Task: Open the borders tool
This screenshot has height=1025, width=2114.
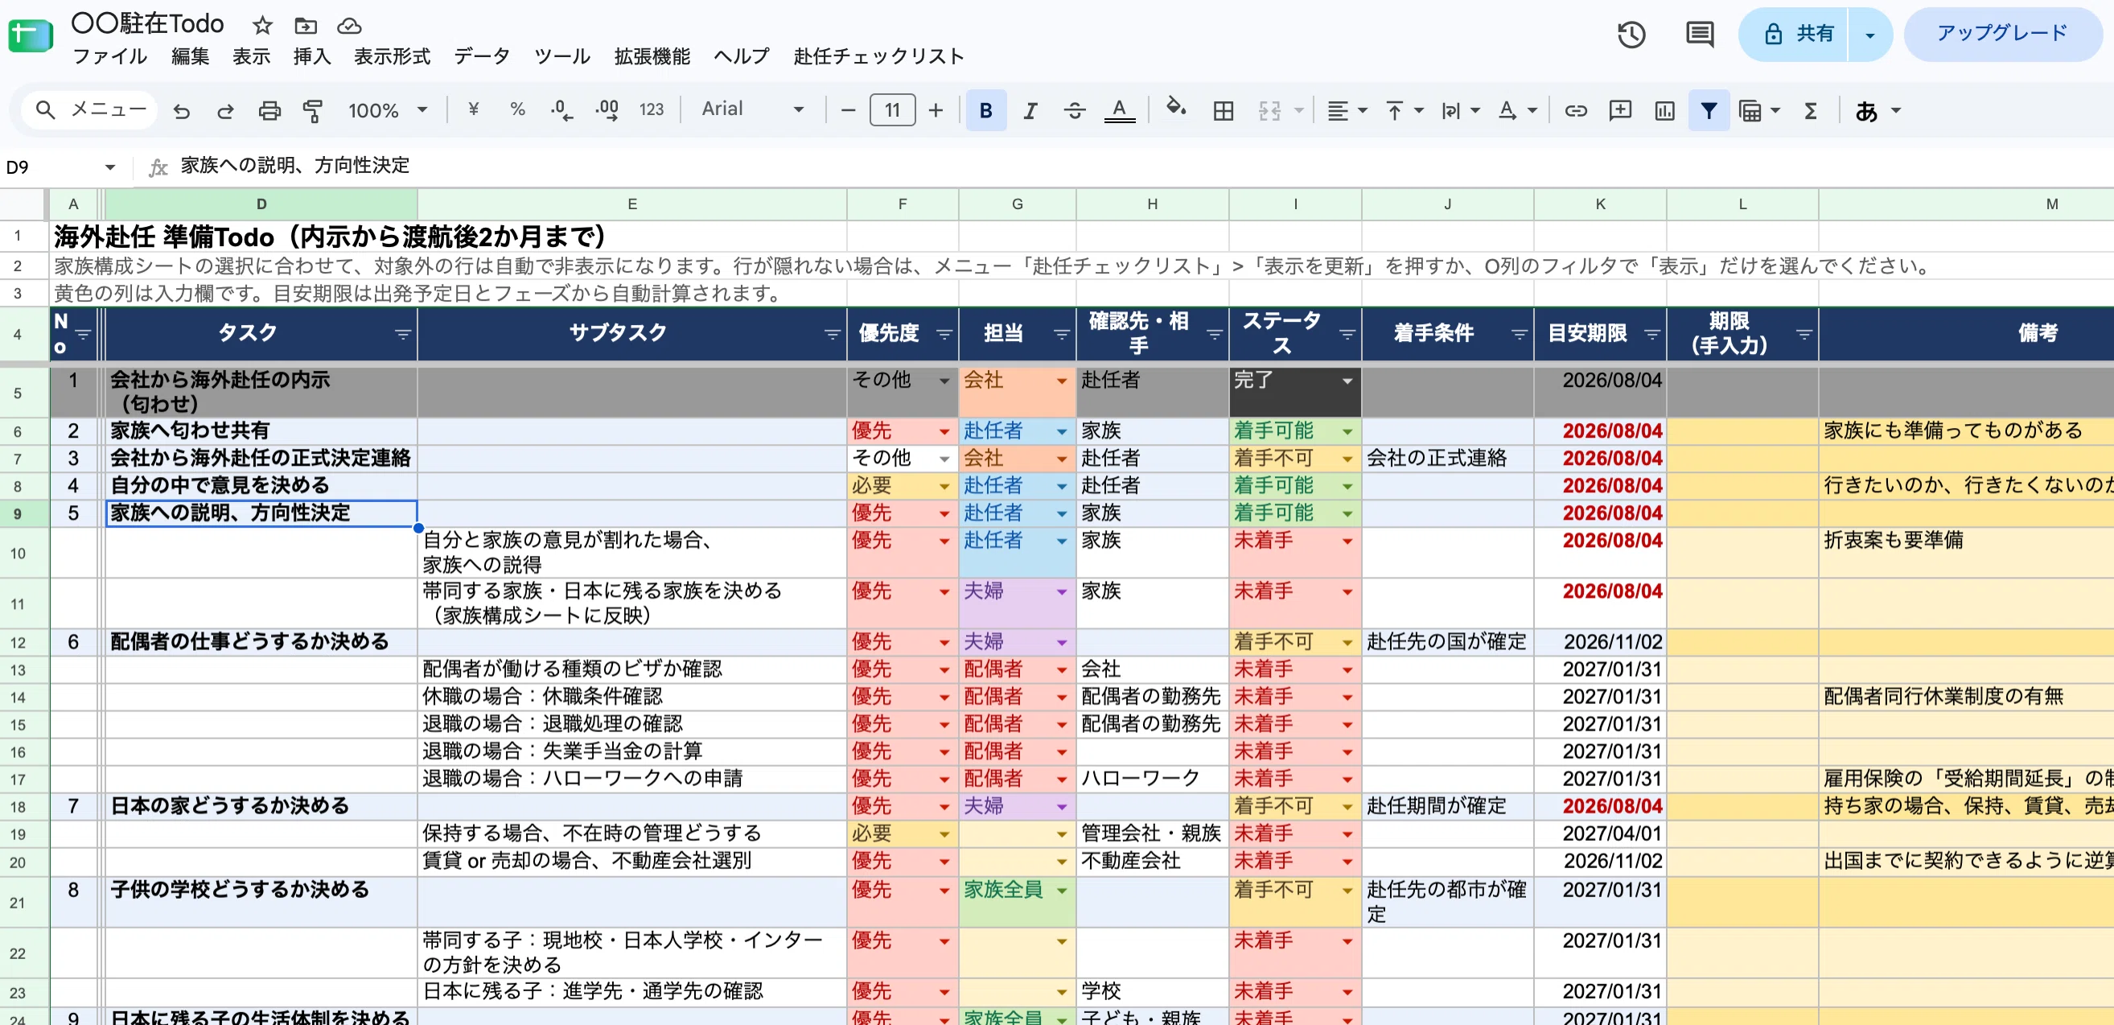Action: click(x=1223, y=110)
